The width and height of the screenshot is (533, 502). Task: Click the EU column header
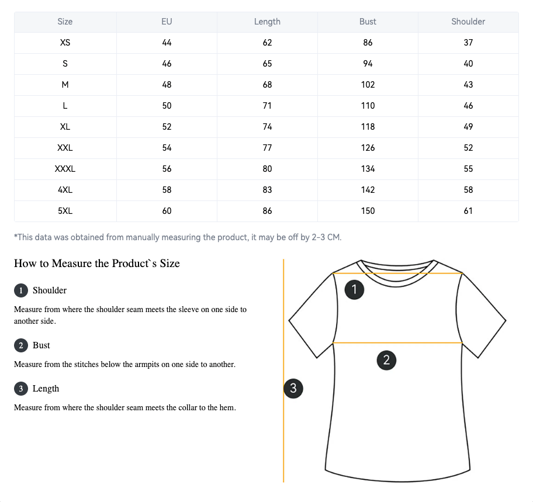point(167,22)
